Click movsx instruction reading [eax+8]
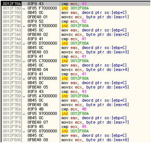Image resolution: width=151 pixels, height=143 pixels. point(95,140)
